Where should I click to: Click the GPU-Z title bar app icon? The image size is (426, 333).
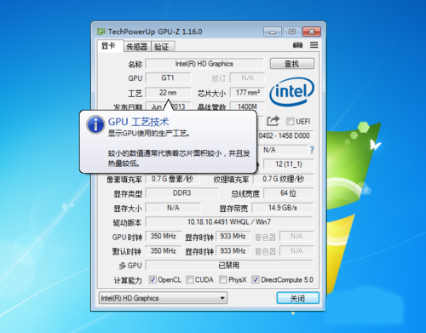[101, 32]
